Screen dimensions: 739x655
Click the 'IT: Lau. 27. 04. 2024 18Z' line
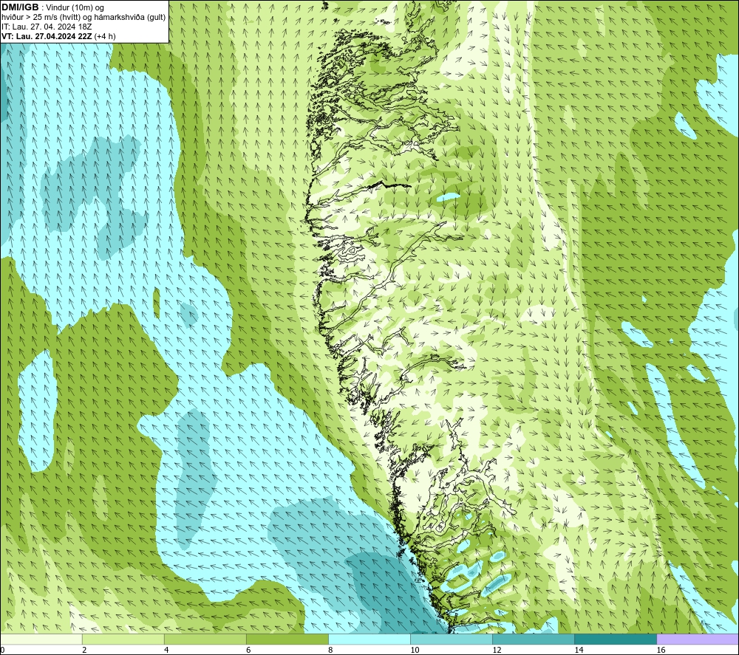click(x=46, y=27)
